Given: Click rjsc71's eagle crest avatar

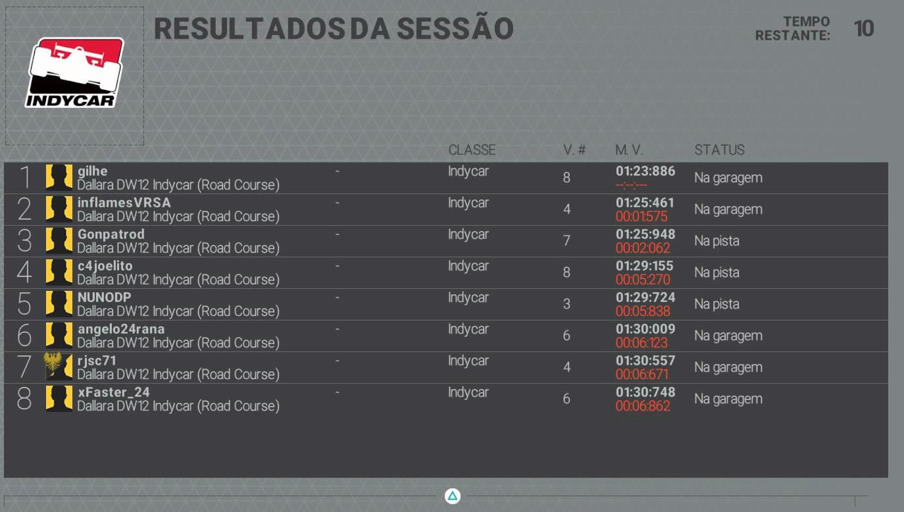Looking at the screenshot, I should coord(58,367).
